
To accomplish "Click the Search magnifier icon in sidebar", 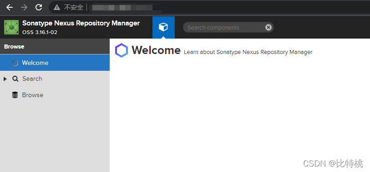I will (15, 79).
